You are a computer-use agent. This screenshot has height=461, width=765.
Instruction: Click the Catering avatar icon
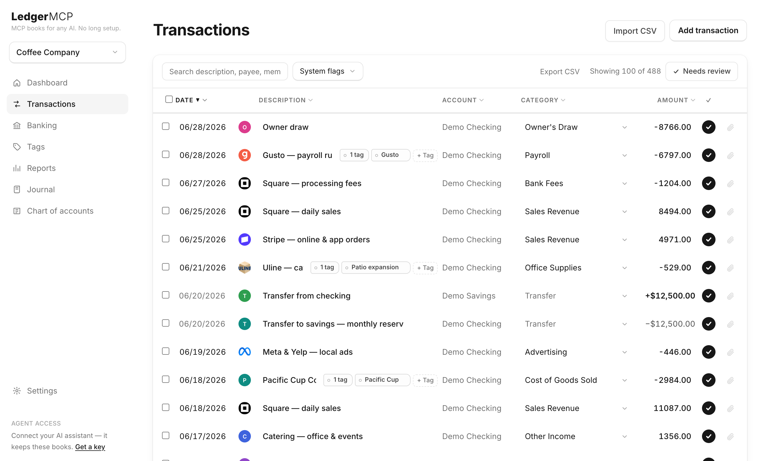pos(245,436)
